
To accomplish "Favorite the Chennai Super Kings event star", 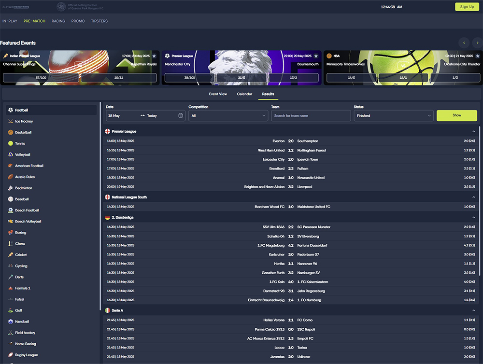I will (x=154, y=56).
